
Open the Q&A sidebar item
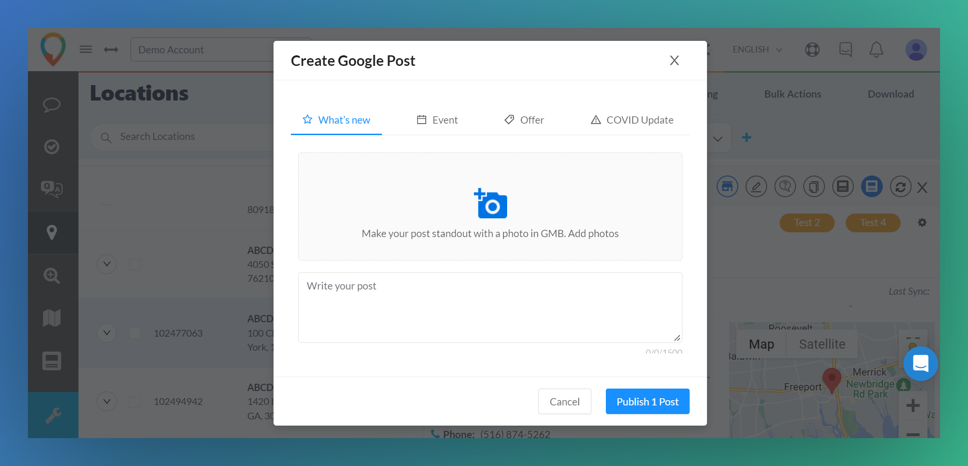[52, 189]
